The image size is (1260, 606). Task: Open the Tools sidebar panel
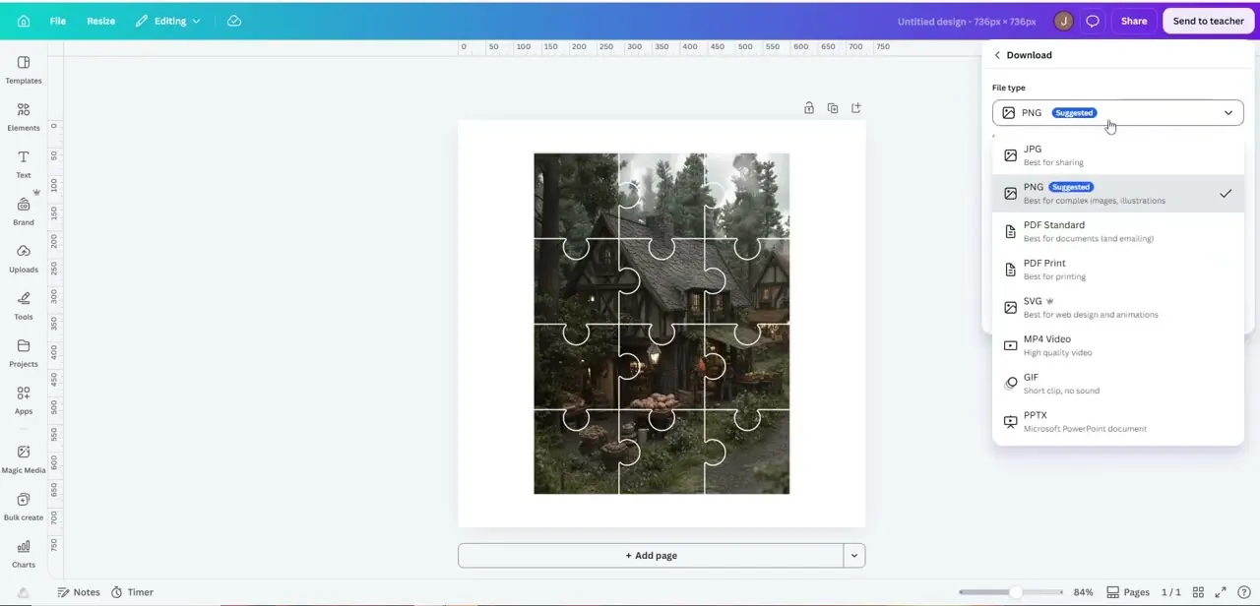(24, 306)
